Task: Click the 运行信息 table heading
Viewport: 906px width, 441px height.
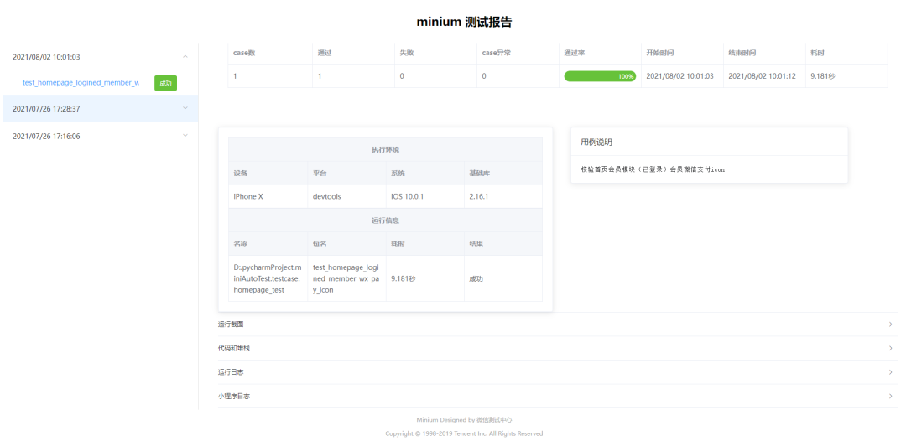Action: [x=385, y=220]
